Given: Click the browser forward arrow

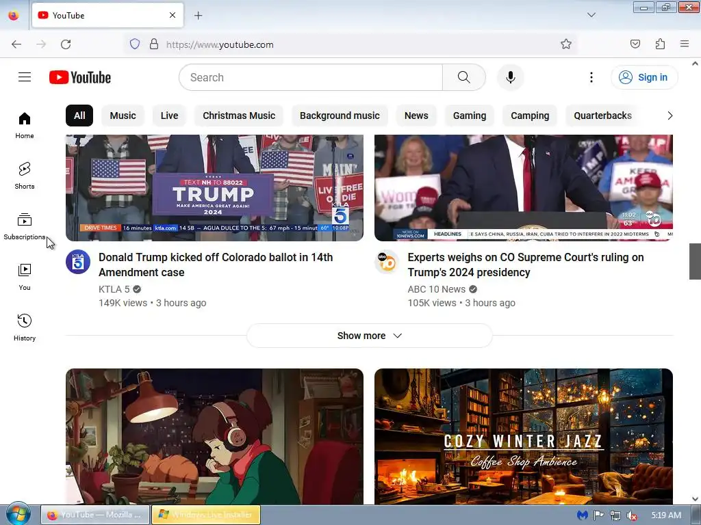Looking at the screenshot, I should pyautogui.click(x=41, y=44).
